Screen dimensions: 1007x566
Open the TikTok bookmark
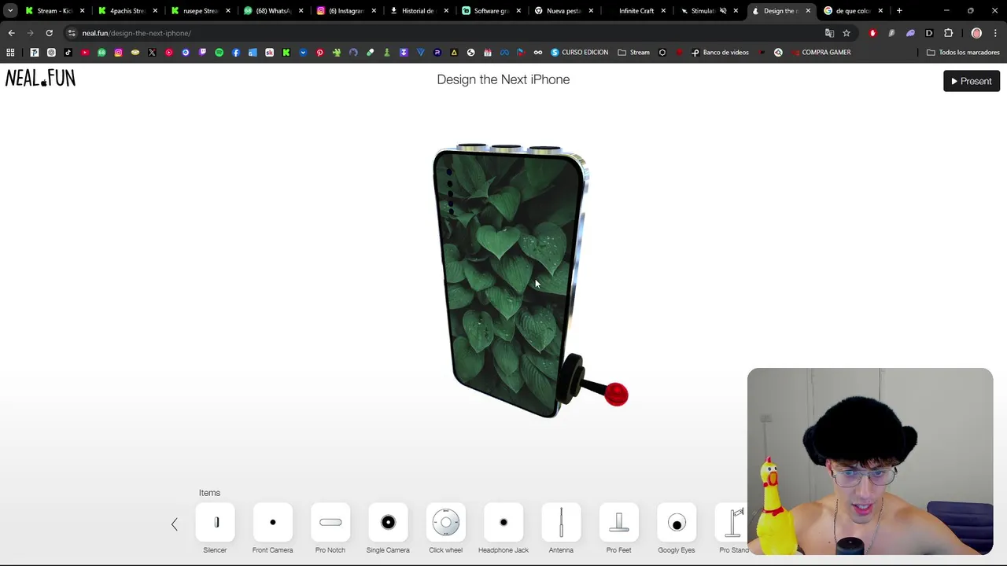[68, 53]
